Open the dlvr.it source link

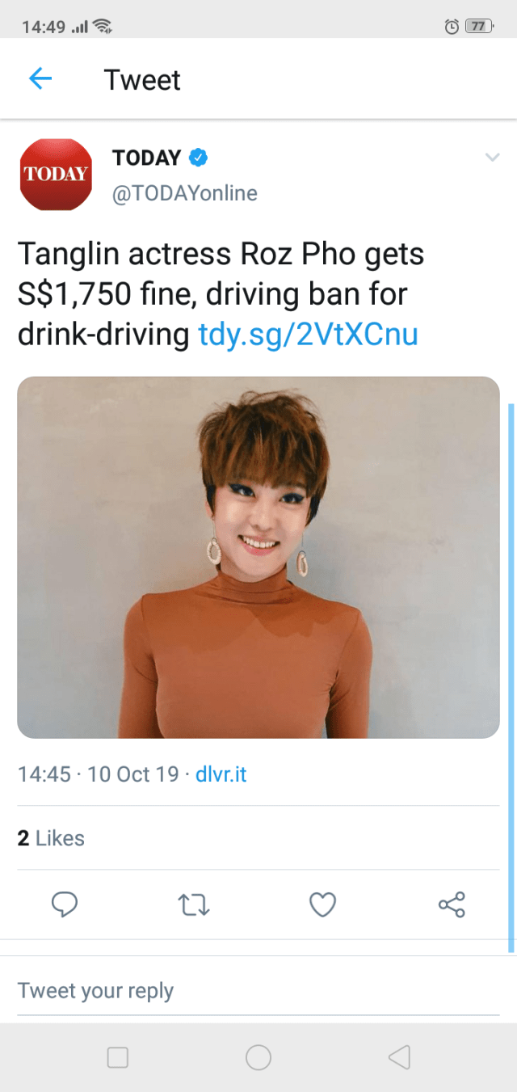coord(221,774)
